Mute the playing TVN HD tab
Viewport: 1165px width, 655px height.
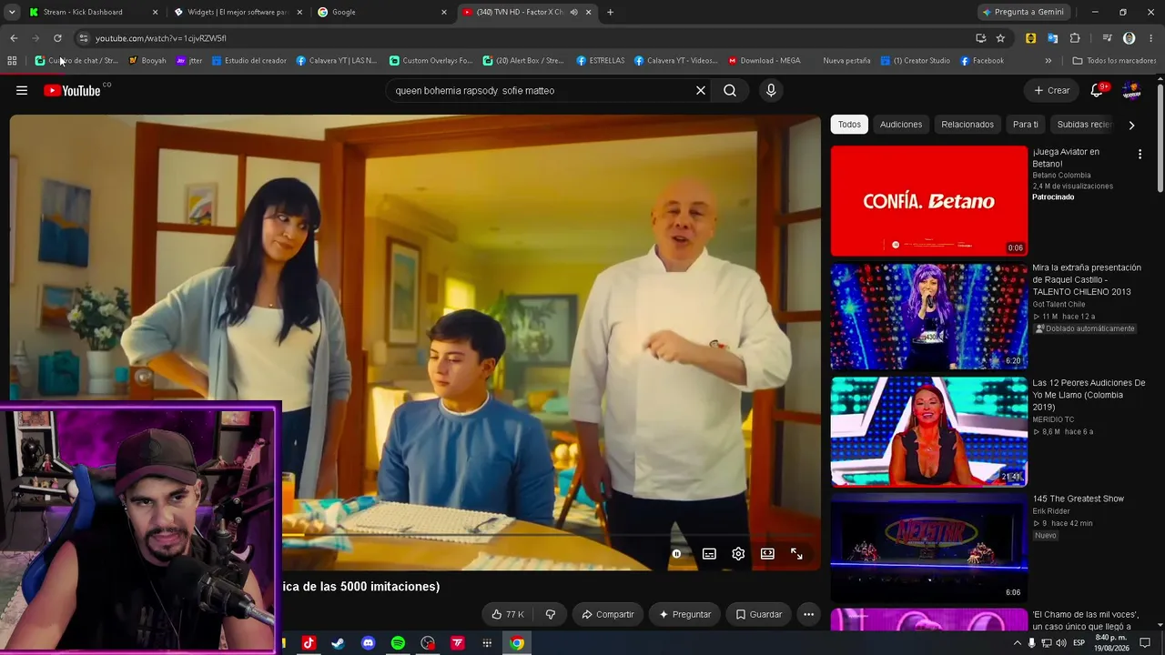[573, 12]
